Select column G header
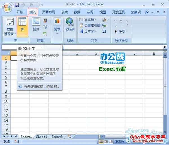The height and width of the screenshot is (145, 169). pyautogui.click(x=135, y=53)
